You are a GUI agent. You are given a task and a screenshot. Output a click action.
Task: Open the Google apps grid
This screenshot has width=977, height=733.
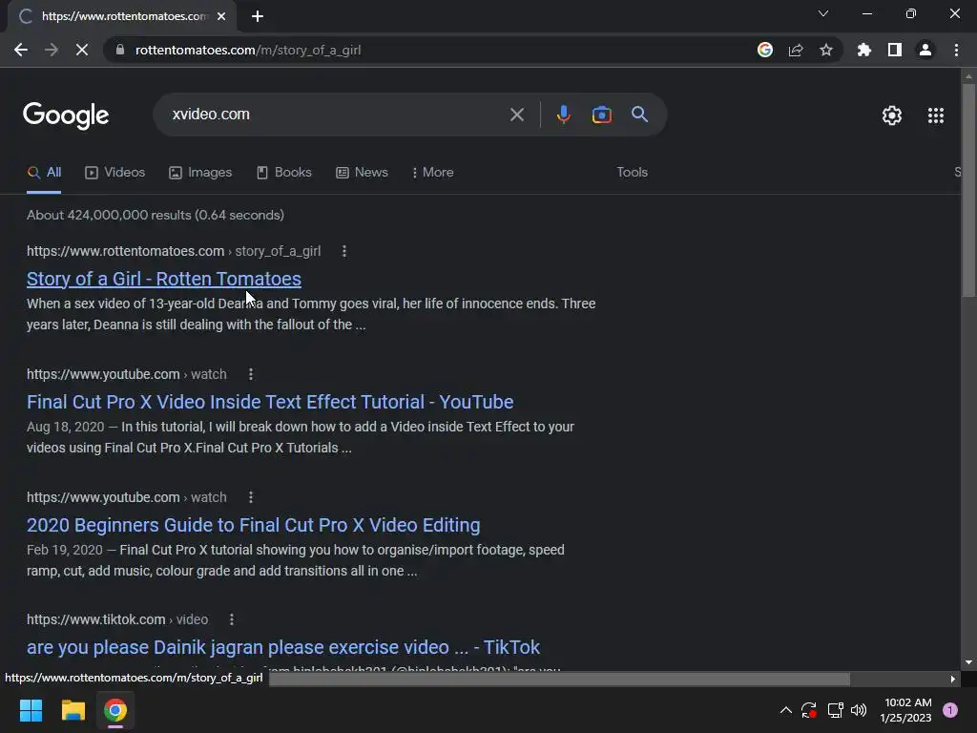(936, 115)
